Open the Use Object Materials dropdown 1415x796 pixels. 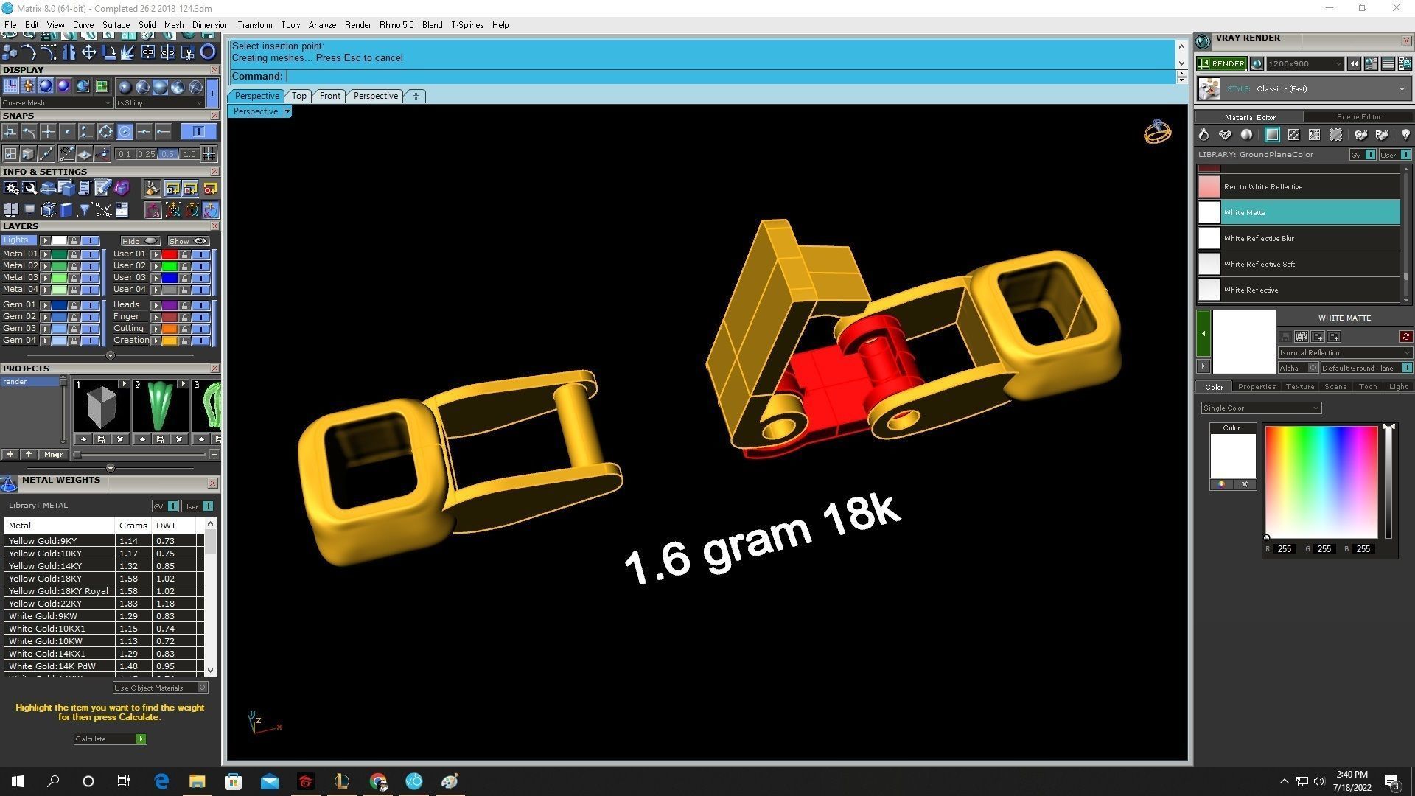160,688
